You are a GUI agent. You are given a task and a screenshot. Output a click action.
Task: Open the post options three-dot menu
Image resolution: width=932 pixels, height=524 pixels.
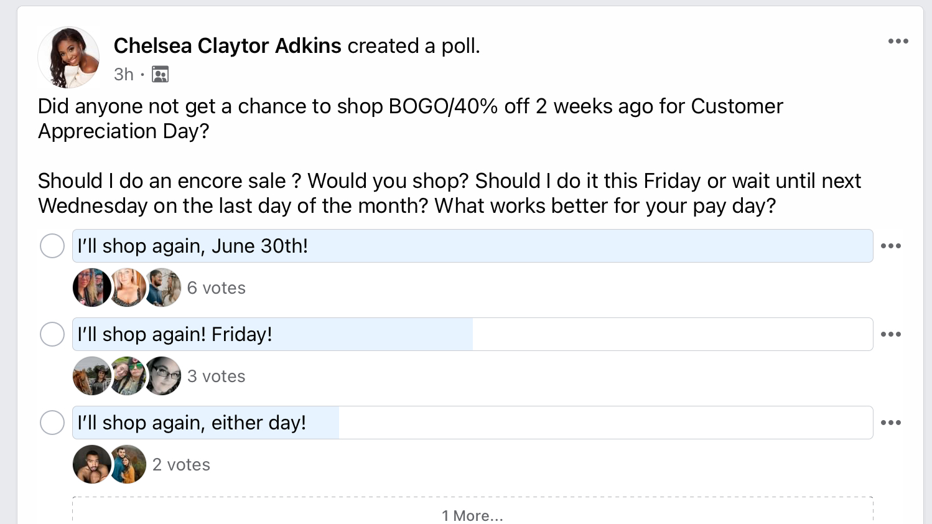pos(898,41)
